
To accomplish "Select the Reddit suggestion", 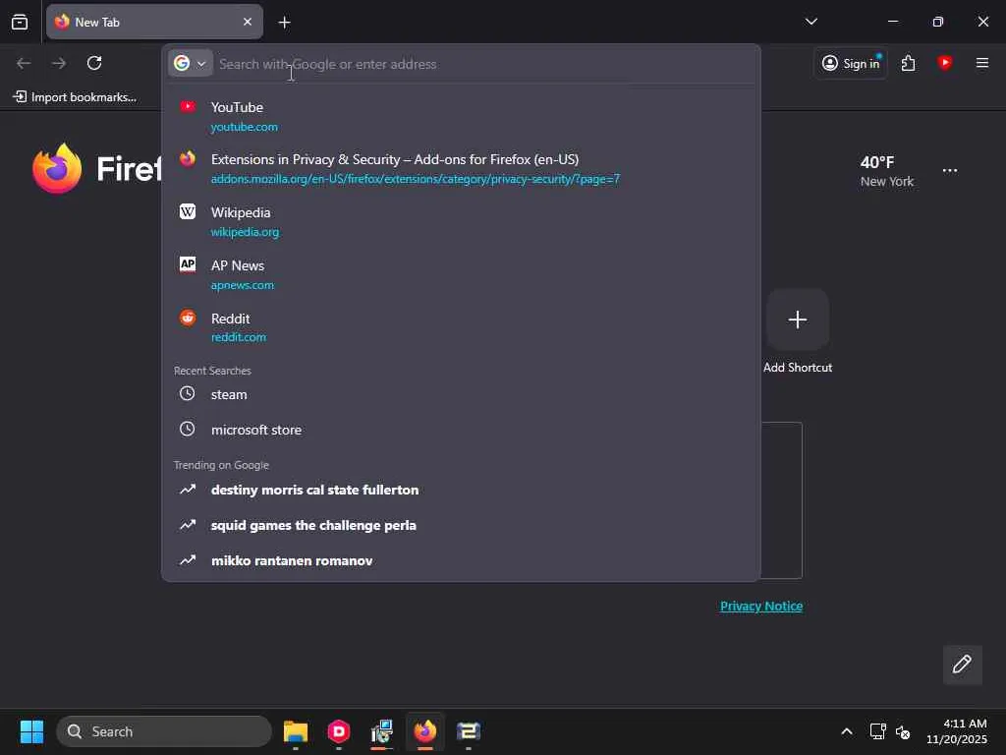I will 462,327.
